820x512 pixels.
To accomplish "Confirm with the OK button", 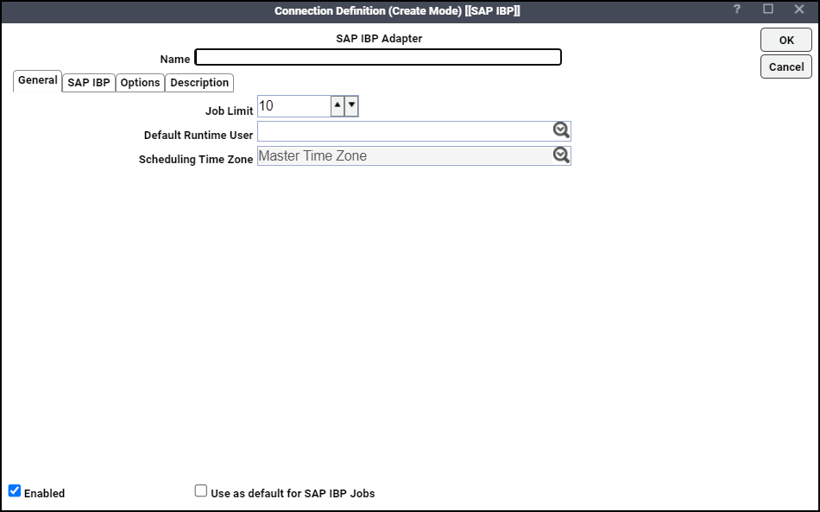I will click(x=786, y=41).
